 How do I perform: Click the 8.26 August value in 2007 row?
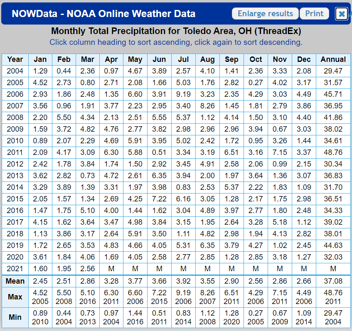point(207,106)
